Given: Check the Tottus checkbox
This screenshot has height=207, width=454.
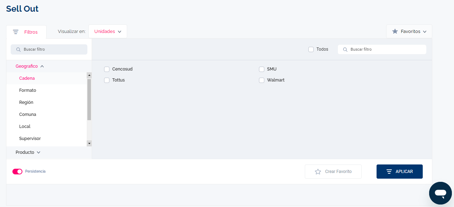Looking at the screenshot, I should coord(107,80).
